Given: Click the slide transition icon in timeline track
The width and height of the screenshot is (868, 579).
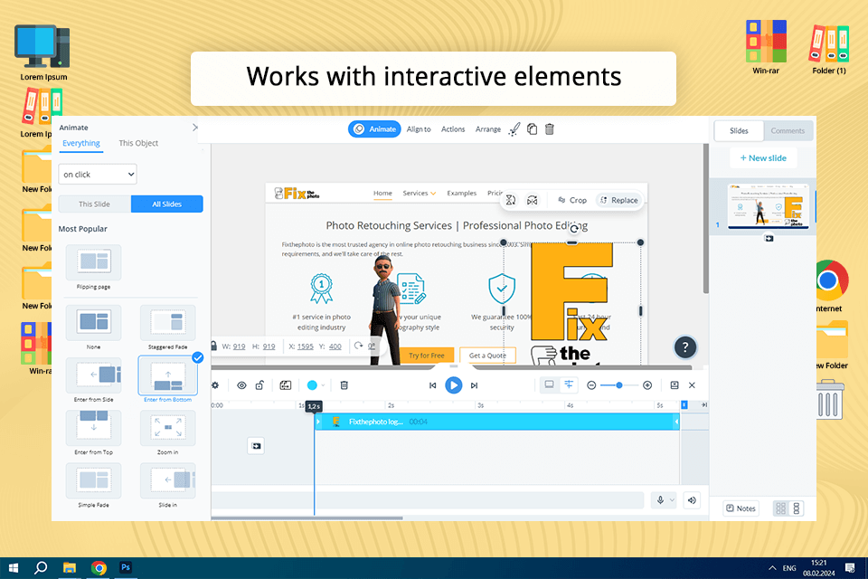Looking at the screenshot, I should tap(256, 445).
